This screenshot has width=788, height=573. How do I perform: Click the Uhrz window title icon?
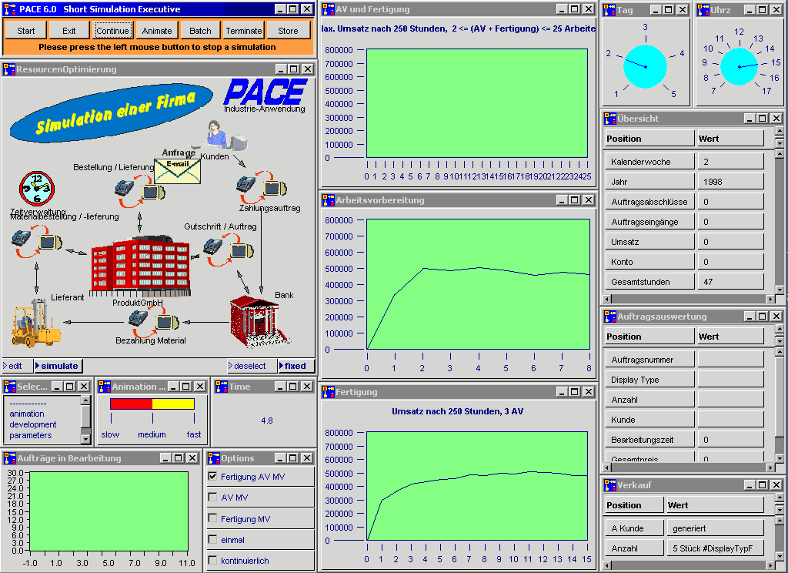pos(703,9)
